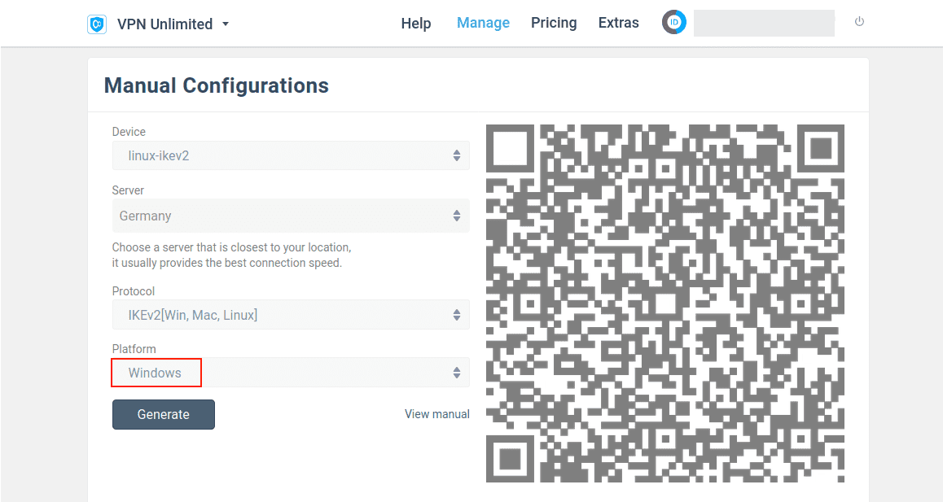Click the closest-server hint text
943x502 pixels.
pos(231,255)
